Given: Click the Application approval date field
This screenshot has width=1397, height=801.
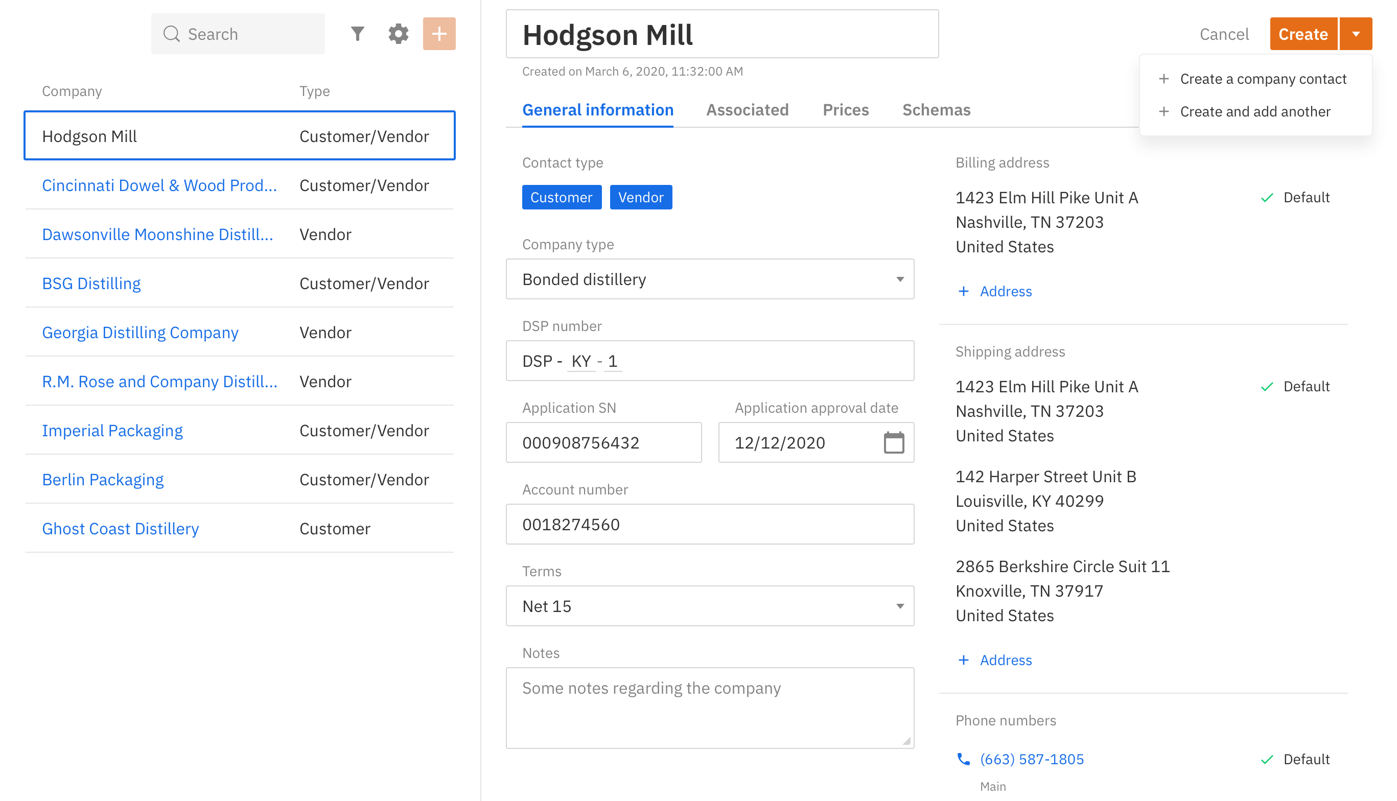Looking at the screenshot, I should pyautogui.click(x=816, y=443).
